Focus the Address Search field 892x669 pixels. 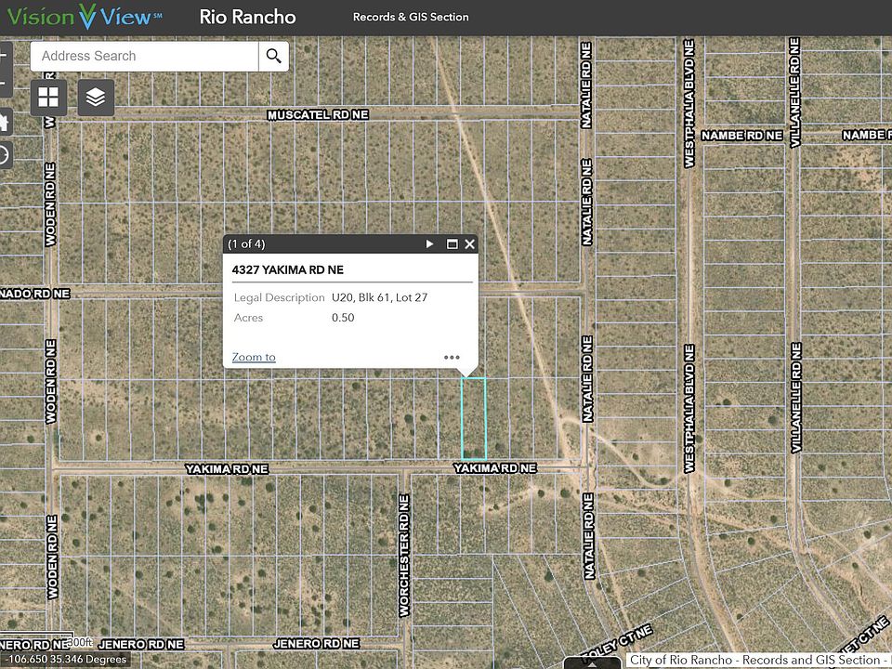pos(145,56)
